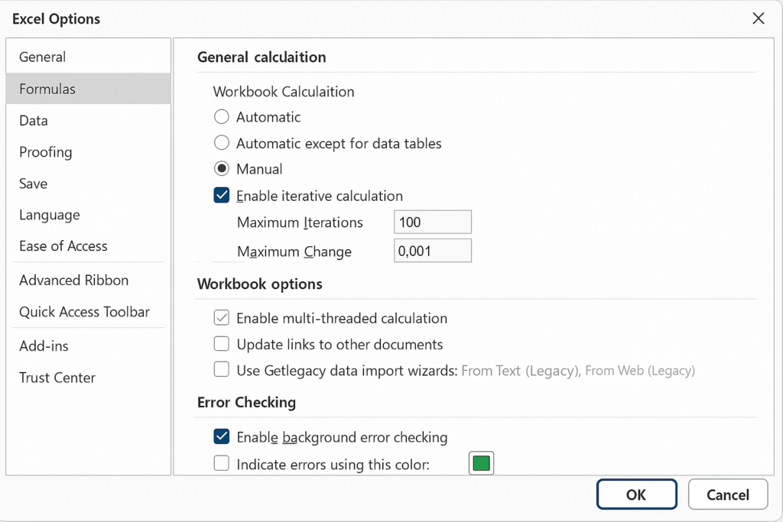
Task: Select the Manual calculation option
Action: pos(222,169)
